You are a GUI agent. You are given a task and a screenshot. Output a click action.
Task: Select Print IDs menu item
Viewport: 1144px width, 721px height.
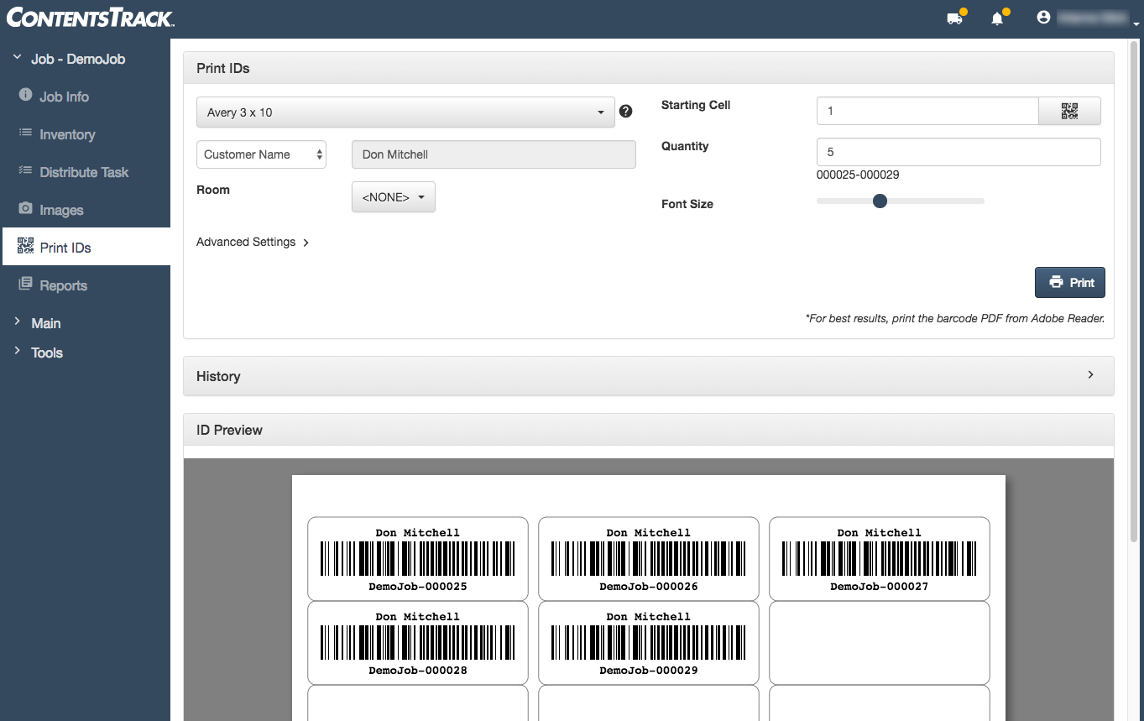pos(86,247)
